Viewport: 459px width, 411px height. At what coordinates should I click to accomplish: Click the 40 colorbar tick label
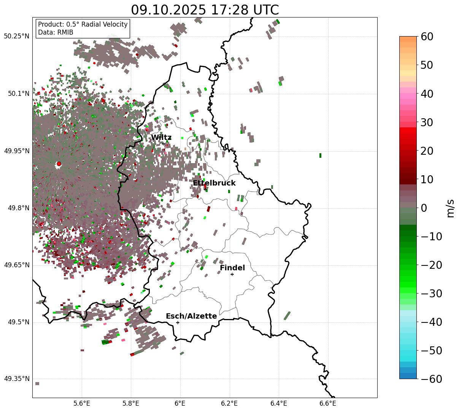(427, 94)
